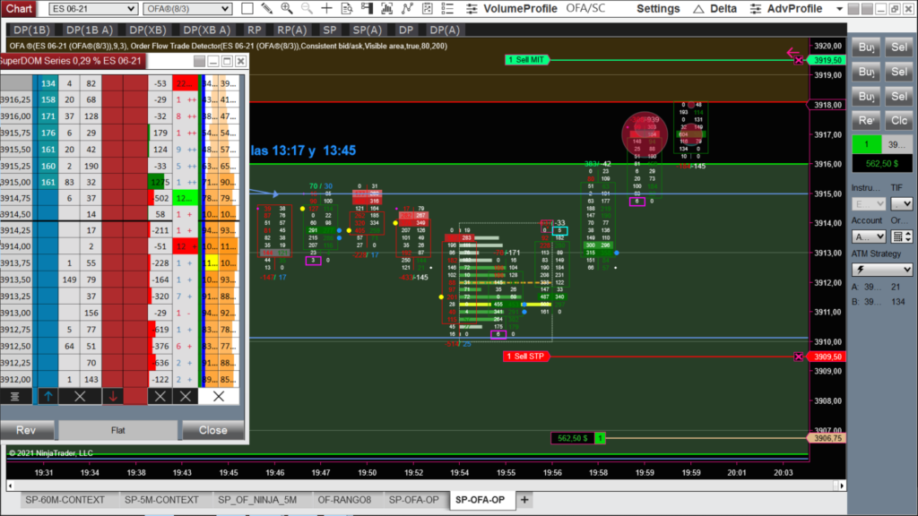918x516 pixels.
Task: Click the blue up arrow in SuperDOM
Action: [x=48, y=396]
